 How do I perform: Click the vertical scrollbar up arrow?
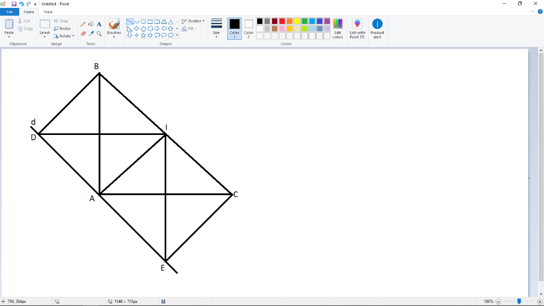point(541,50)
